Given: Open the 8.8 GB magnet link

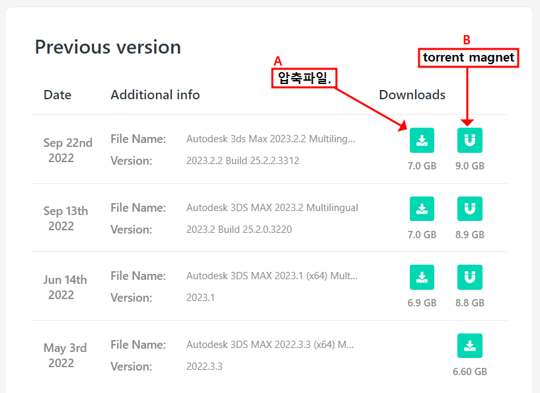Looking at the screenshot, I should click(x=470, y=277).
